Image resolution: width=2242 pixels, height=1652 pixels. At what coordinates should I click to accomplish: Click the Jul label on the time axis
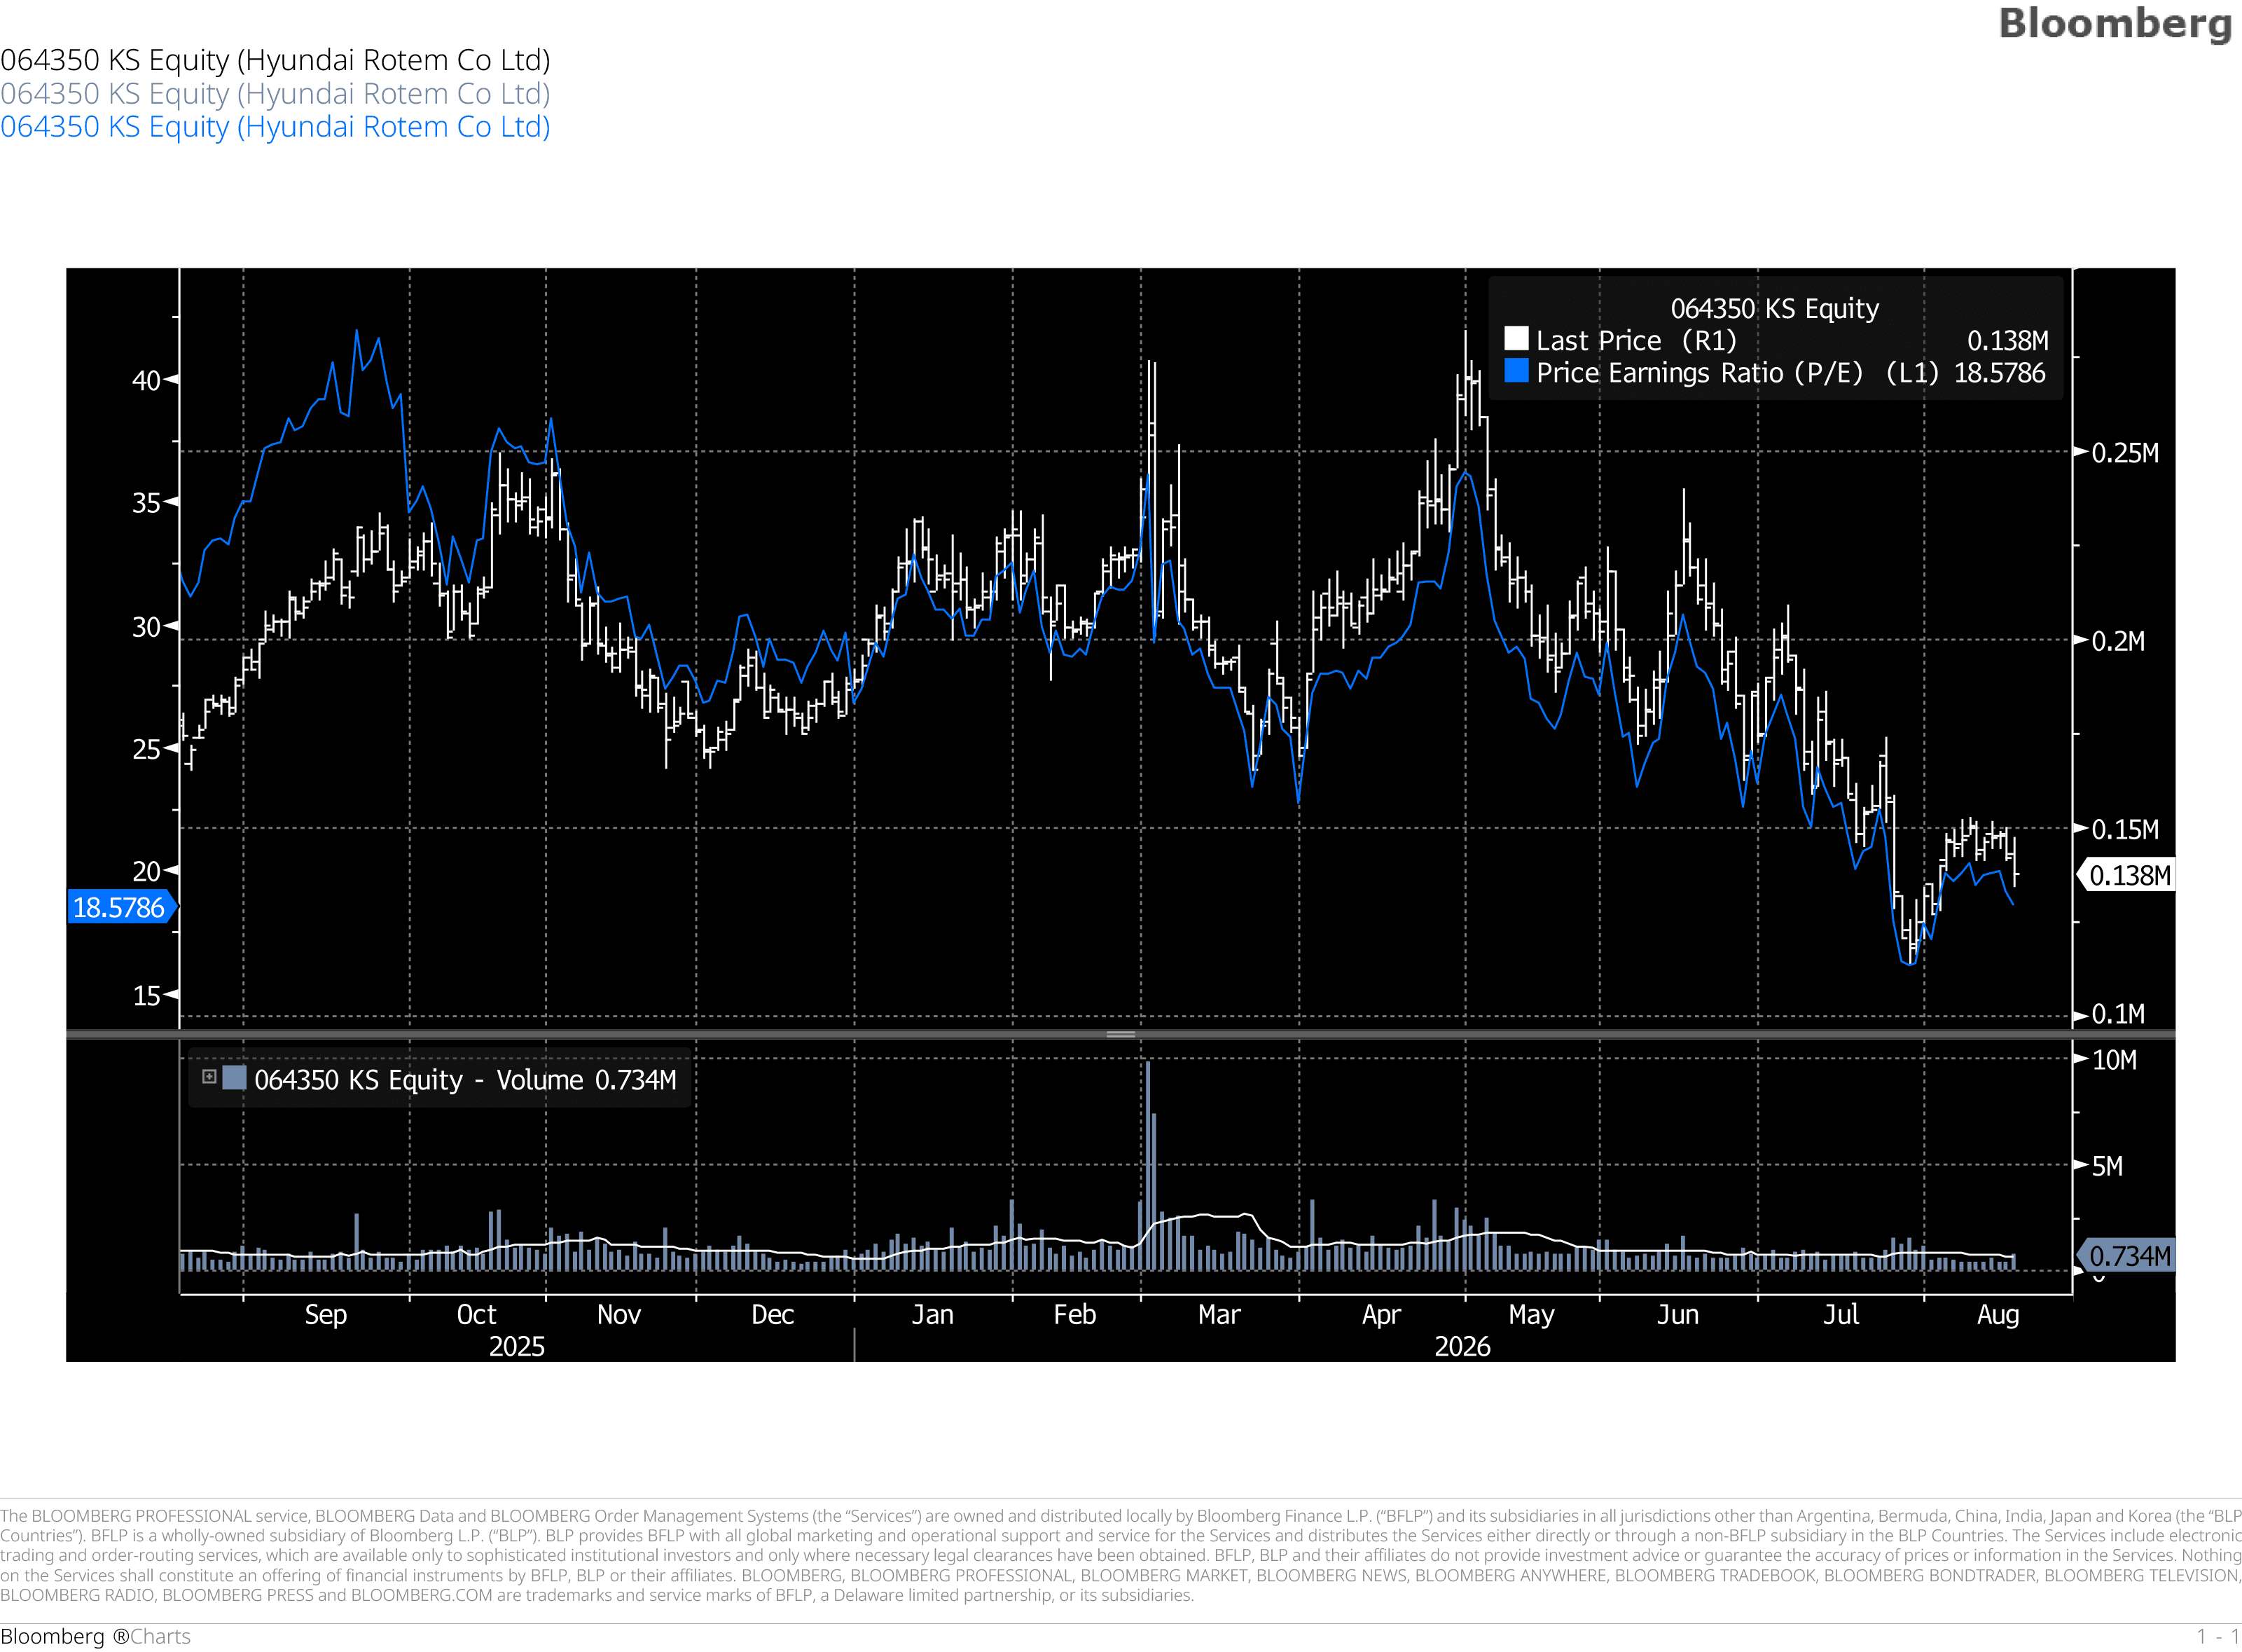pyautogui.click(x=1840, y=1314)
